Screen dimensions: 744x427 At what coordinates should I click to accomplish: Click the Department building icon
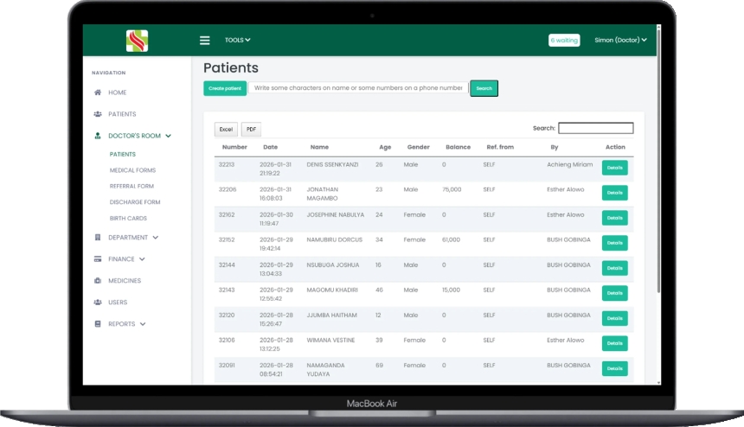tap(98, 238)
